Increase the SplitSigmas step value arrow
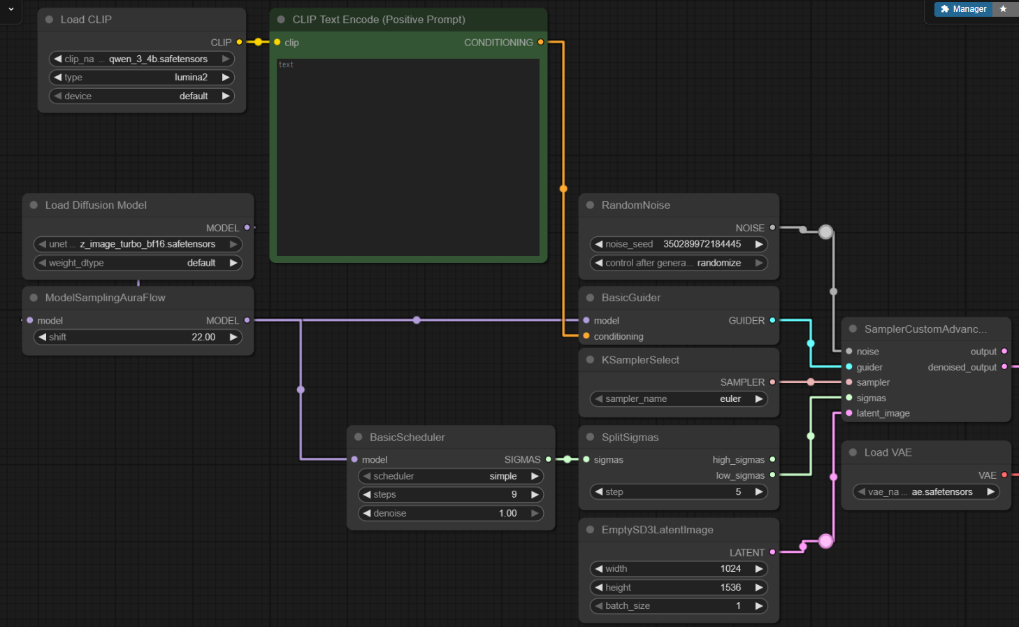1019x627 pixels. pyautogui.click(x=758, y=492)
